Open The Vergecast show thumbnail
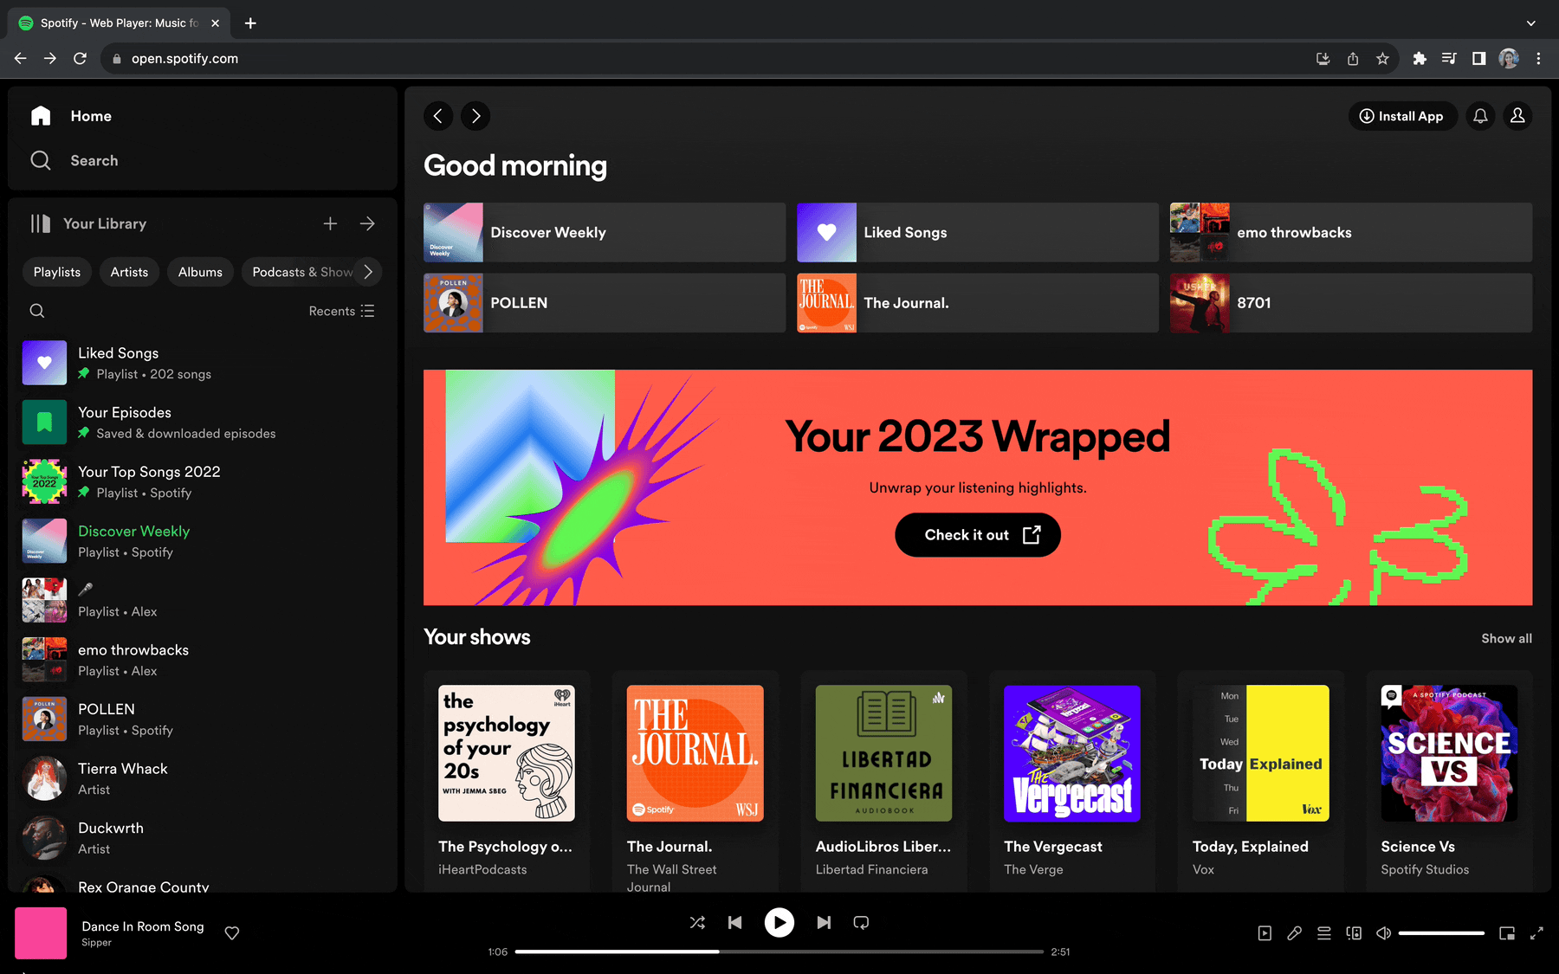The height and width of the screenshot is (974, 1559). [1071, 753]
